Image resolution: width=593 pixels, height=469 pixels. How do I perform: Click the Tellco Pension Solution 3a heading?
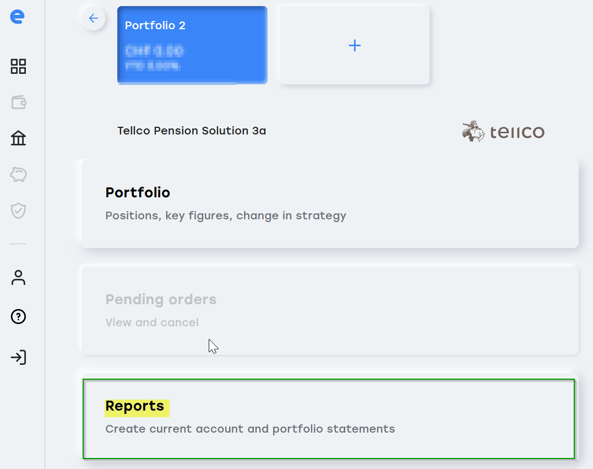point(192,131)
